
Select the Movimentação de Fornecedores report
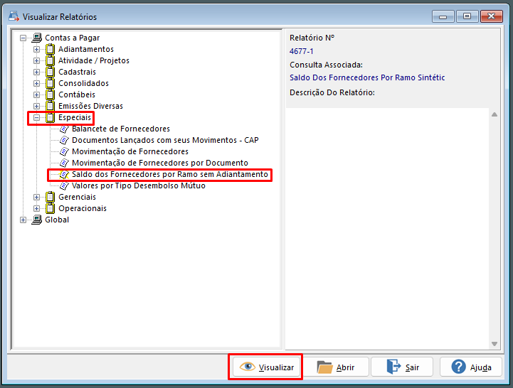coord(130,151)
